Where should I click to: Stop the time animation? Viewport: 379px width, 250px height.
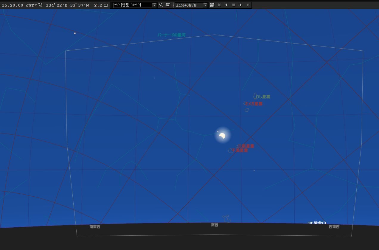tap(234, 5)
